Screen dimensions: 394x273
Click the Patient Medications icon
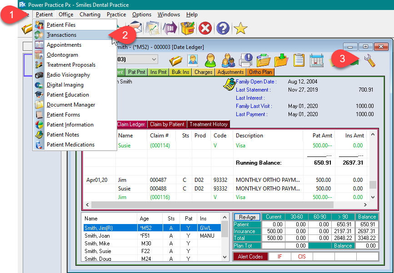click(x=39, y=145)
